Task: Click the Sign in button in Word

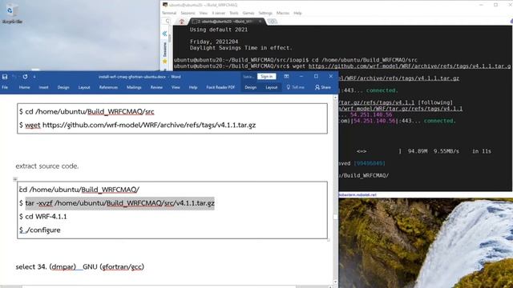Action: (x=267, y=77)
